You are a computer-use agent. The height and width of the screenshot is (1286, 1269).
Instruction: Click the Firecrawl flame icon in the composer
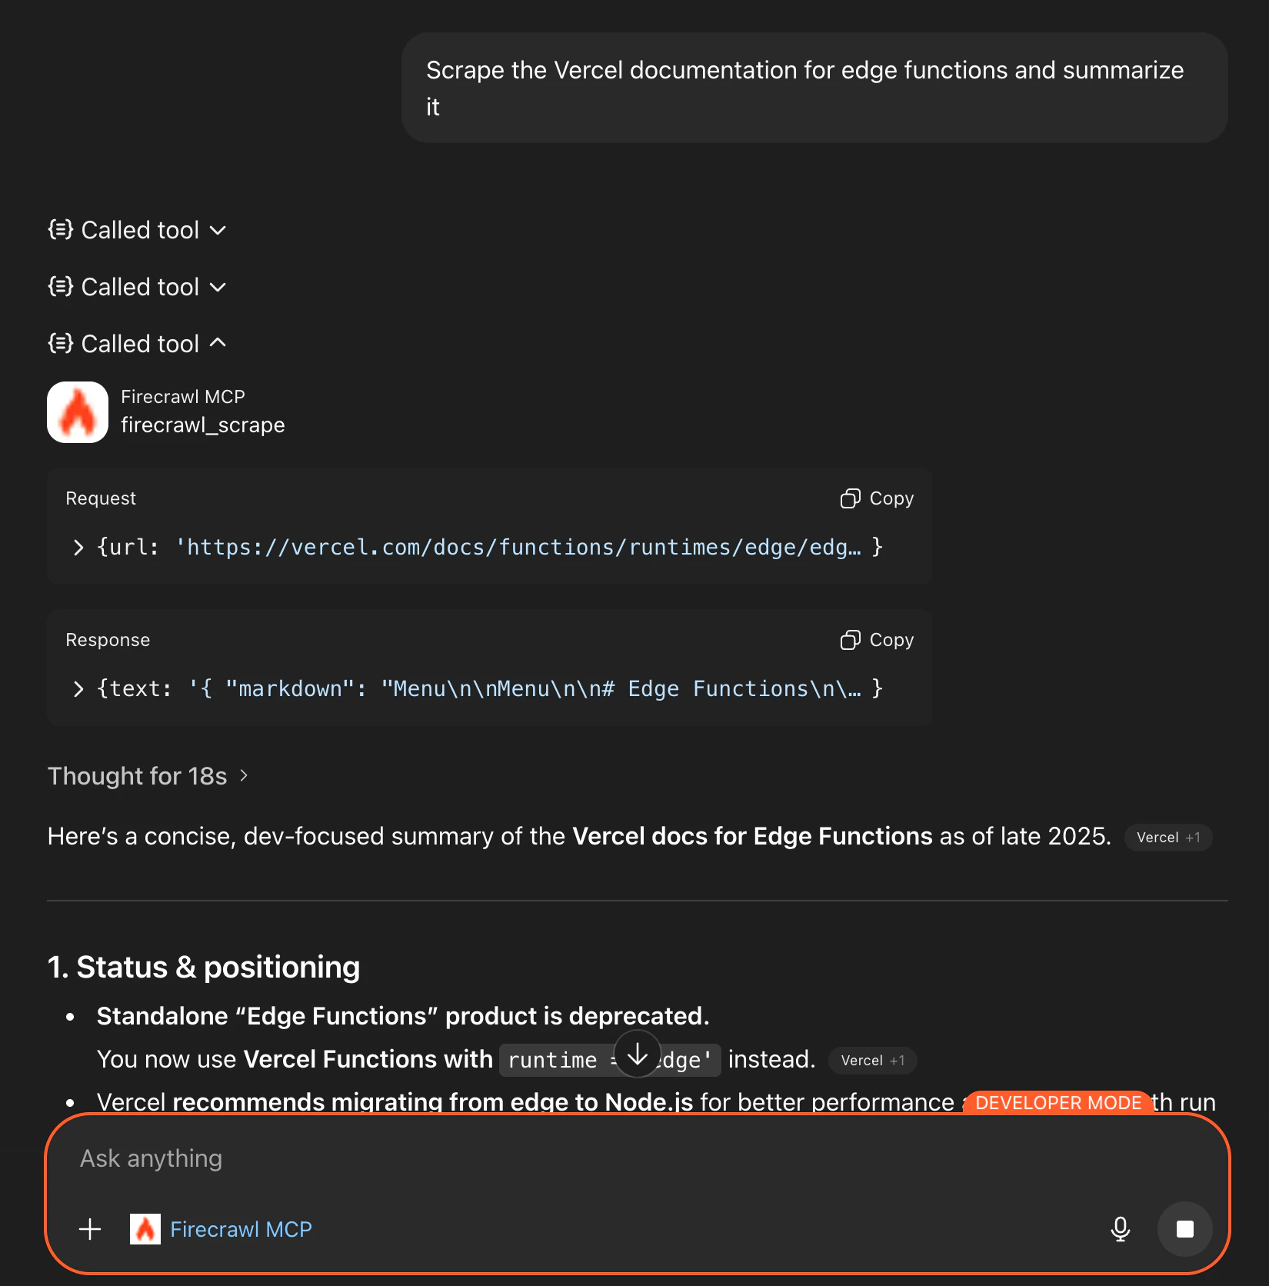(x=145, y=1229)
